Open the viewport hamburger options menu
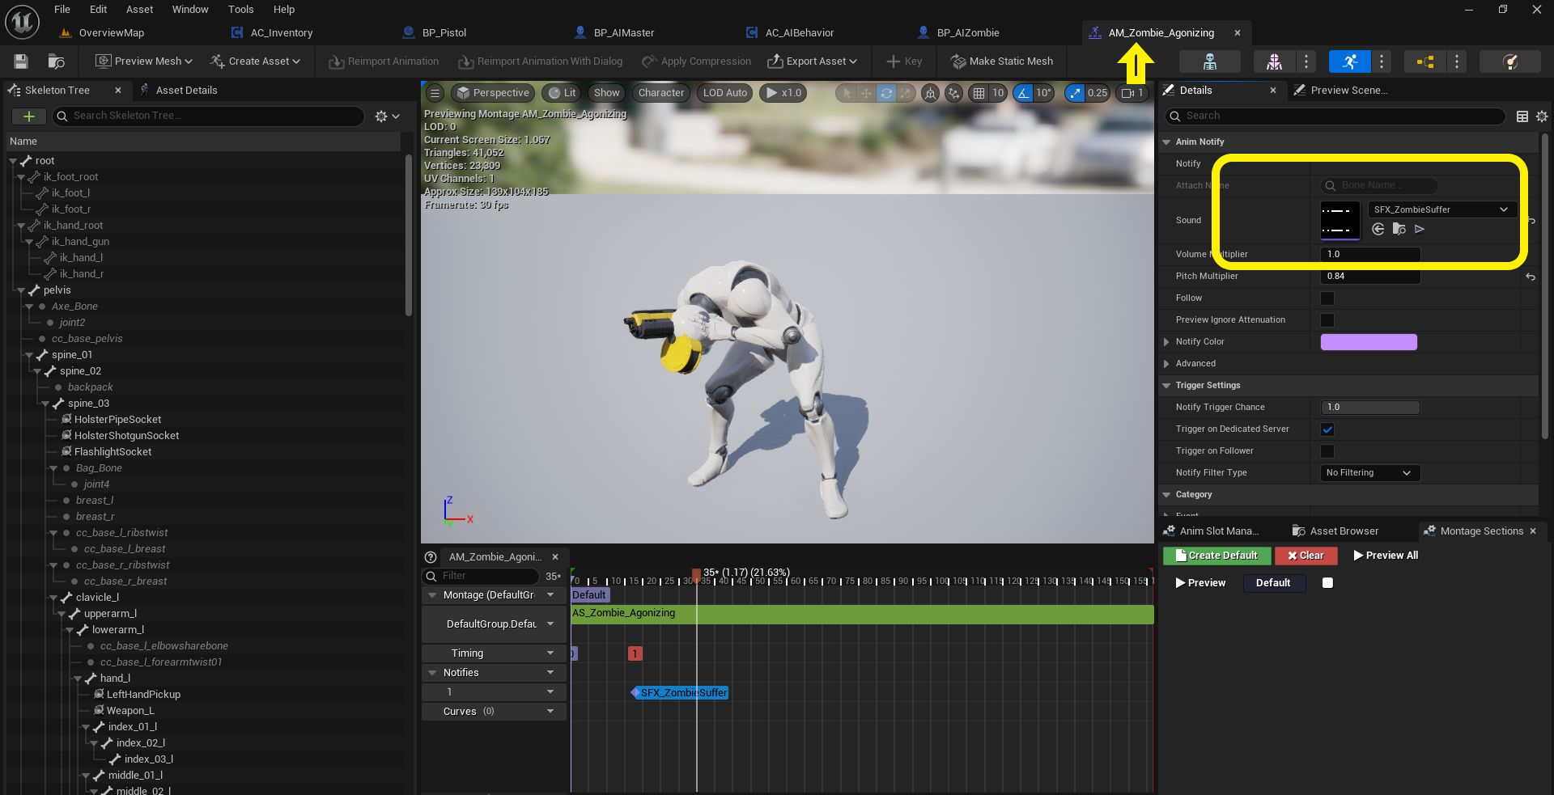 click(x=435, y=93)
